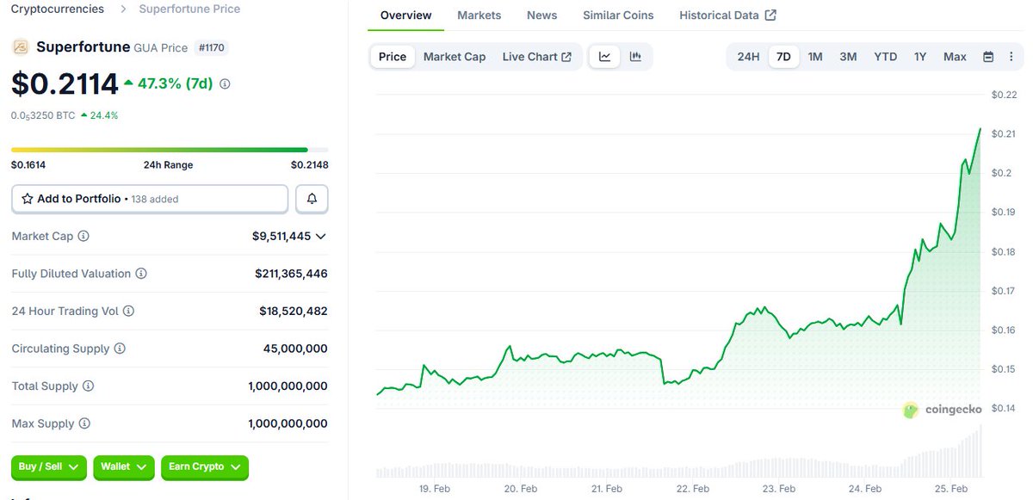Click the Superfortune coin logo

coord(19,47)
